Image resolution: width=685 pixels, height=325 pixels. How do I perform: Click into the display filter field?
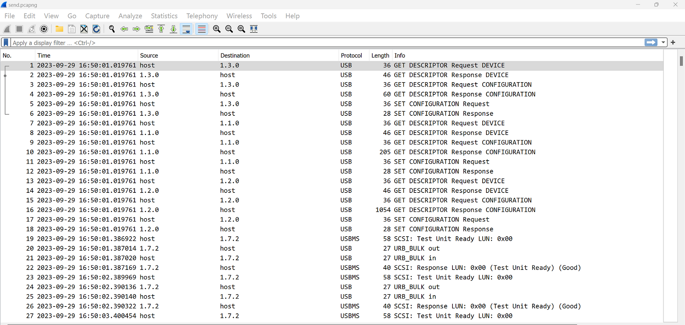(327, 42)
